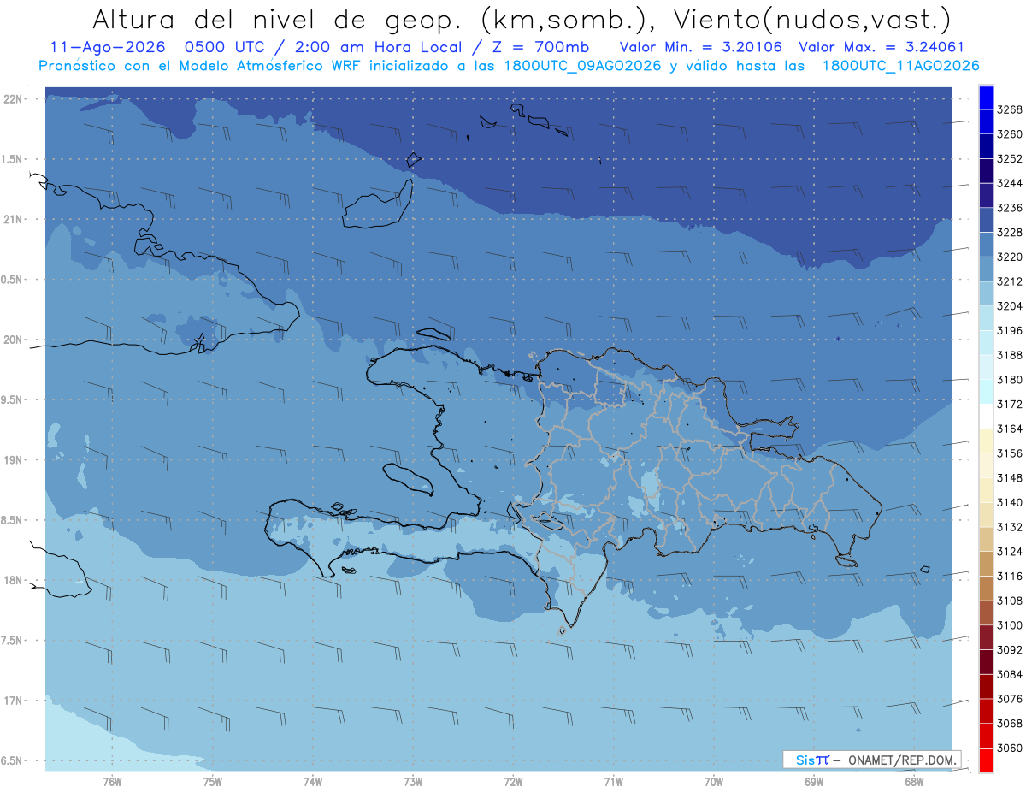Click the colorbar value '3268'
This screenshot has width=1026, height=793.
(1010, 109)
